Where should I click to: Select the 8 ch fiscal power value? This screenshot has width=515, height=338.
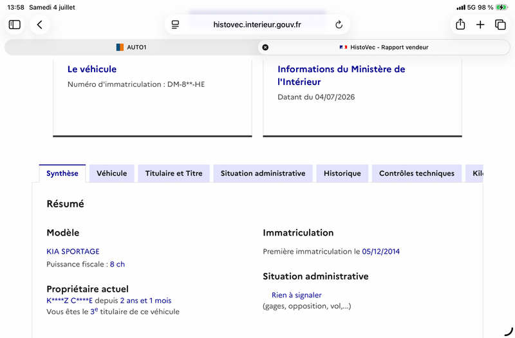pyautogui.click(x=117, y=265)
